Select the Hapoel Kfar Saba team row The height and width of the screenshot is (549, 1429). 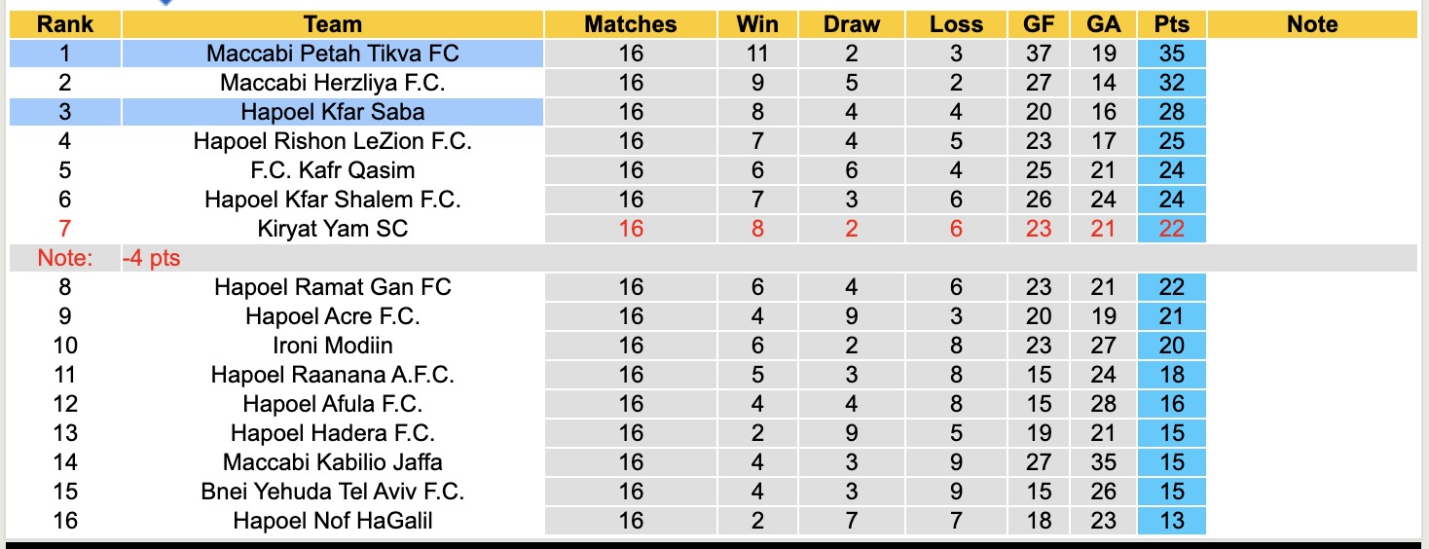[332, 112]
